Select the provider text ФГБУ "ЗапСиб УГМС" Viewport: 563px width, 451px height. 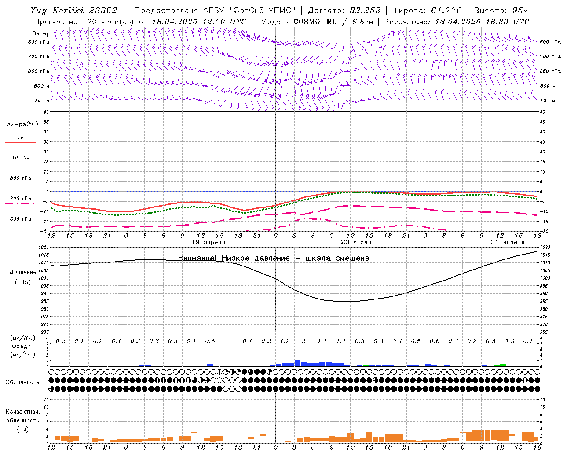249,11
